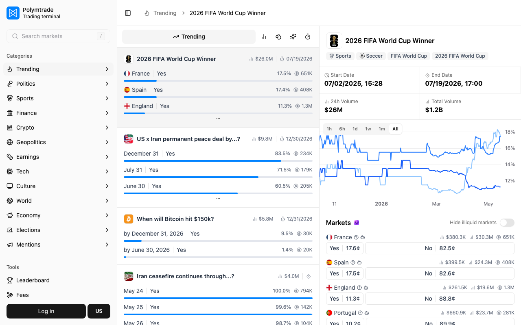Select the bar chart volume filter icon
Screen dimensions: 521x325
coord(264,37)
